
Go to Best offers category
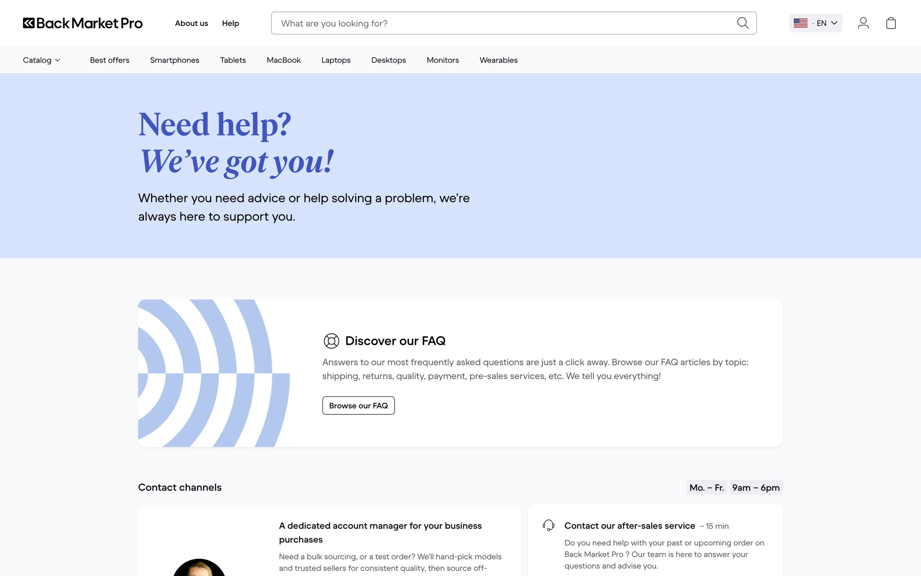(110, 60)
